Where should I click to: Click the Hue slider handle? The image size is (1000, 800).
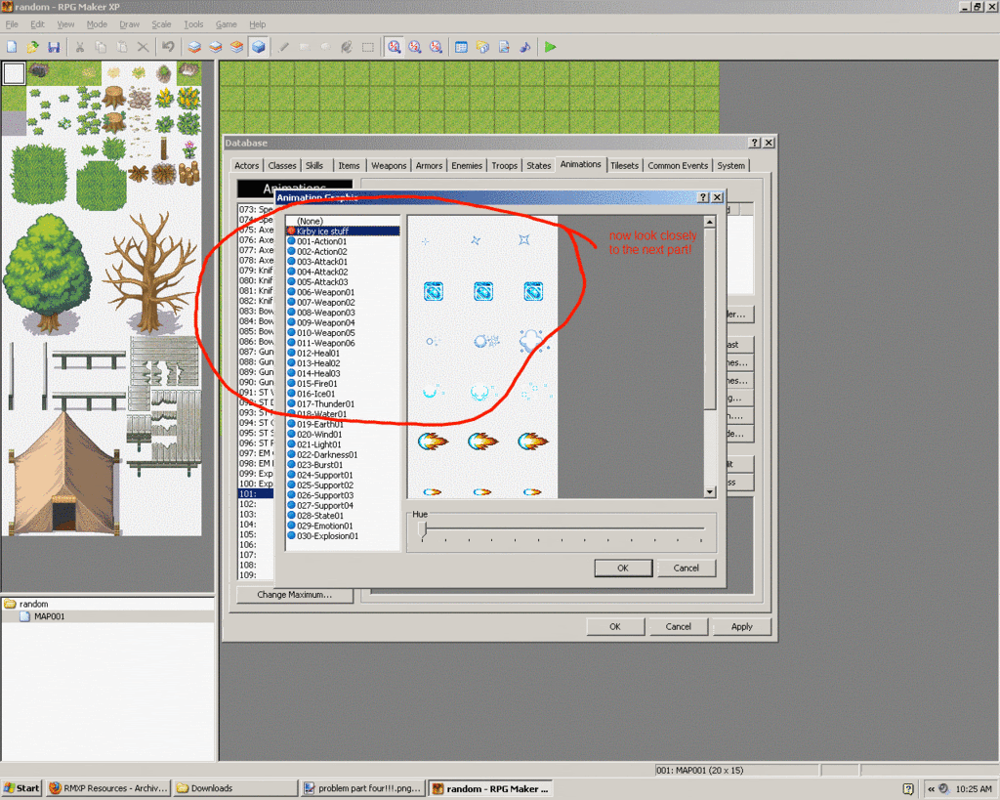[422, 529]
